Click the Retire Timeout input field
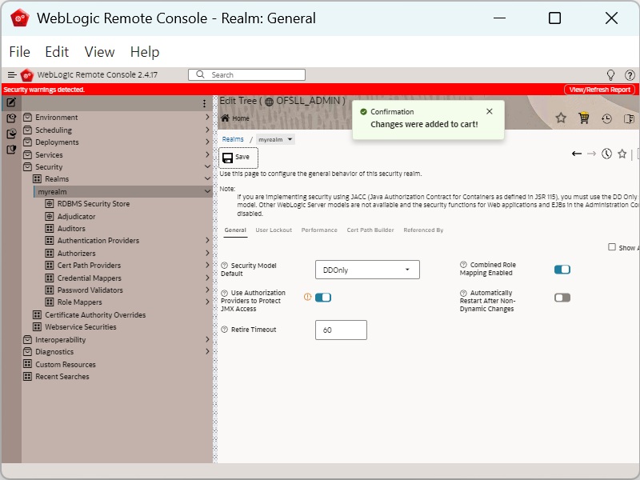 [x=341, y=330]
